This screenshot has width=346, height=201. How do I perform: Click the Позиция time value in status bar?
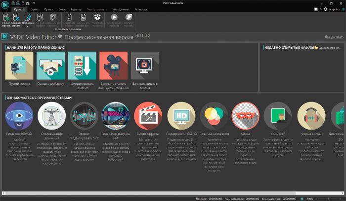coord(216,199)
